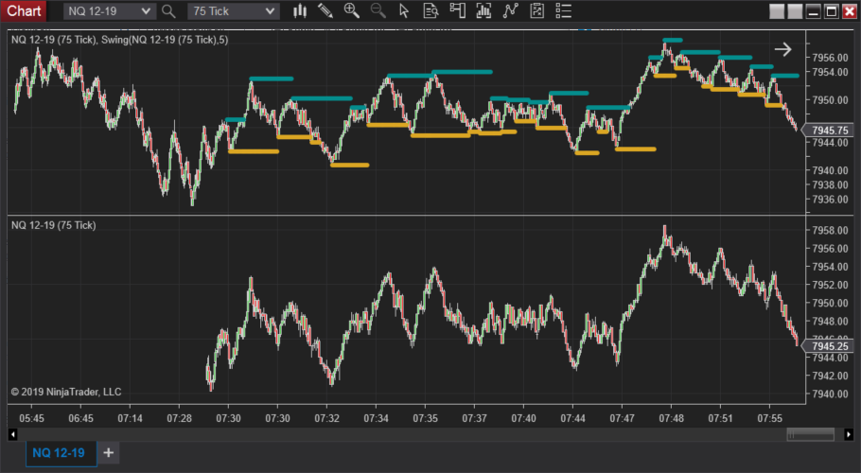
Task: Open chart Properties list icon
Action: tap(563, 10)
